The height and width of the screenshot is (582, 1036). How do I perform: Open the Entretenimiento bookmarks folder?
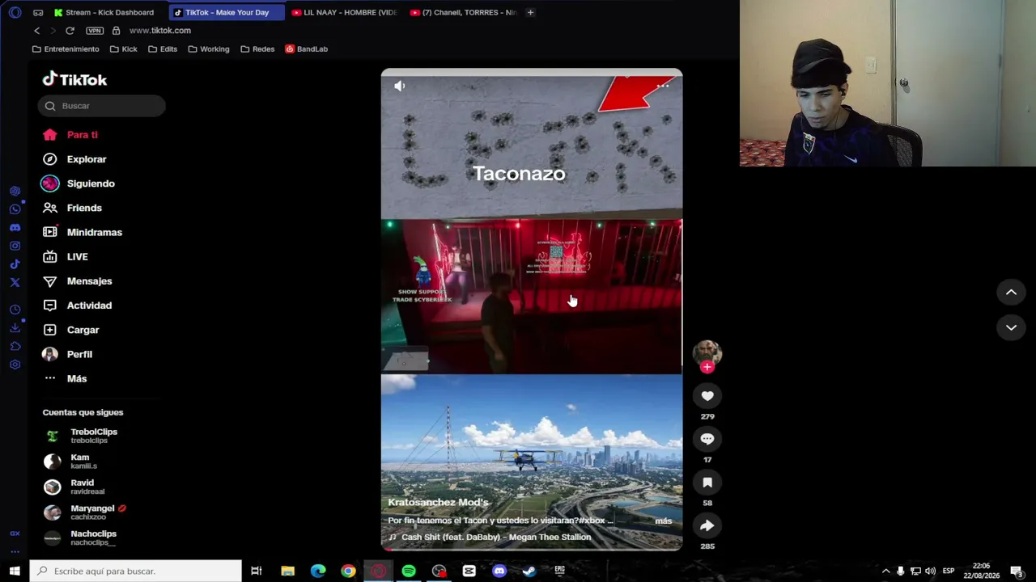click(x=66, y=49)
